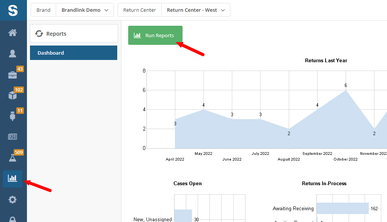
Task: Click the Run Reports bar-chart glyph
Action: pyautogui.click(x=137, y=35)
